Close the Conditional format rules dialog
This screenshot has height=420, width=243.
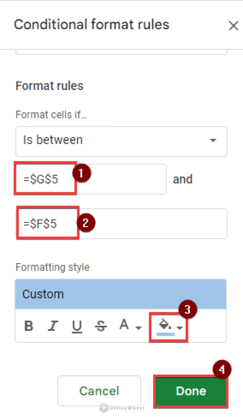click(x=234, y=26)
